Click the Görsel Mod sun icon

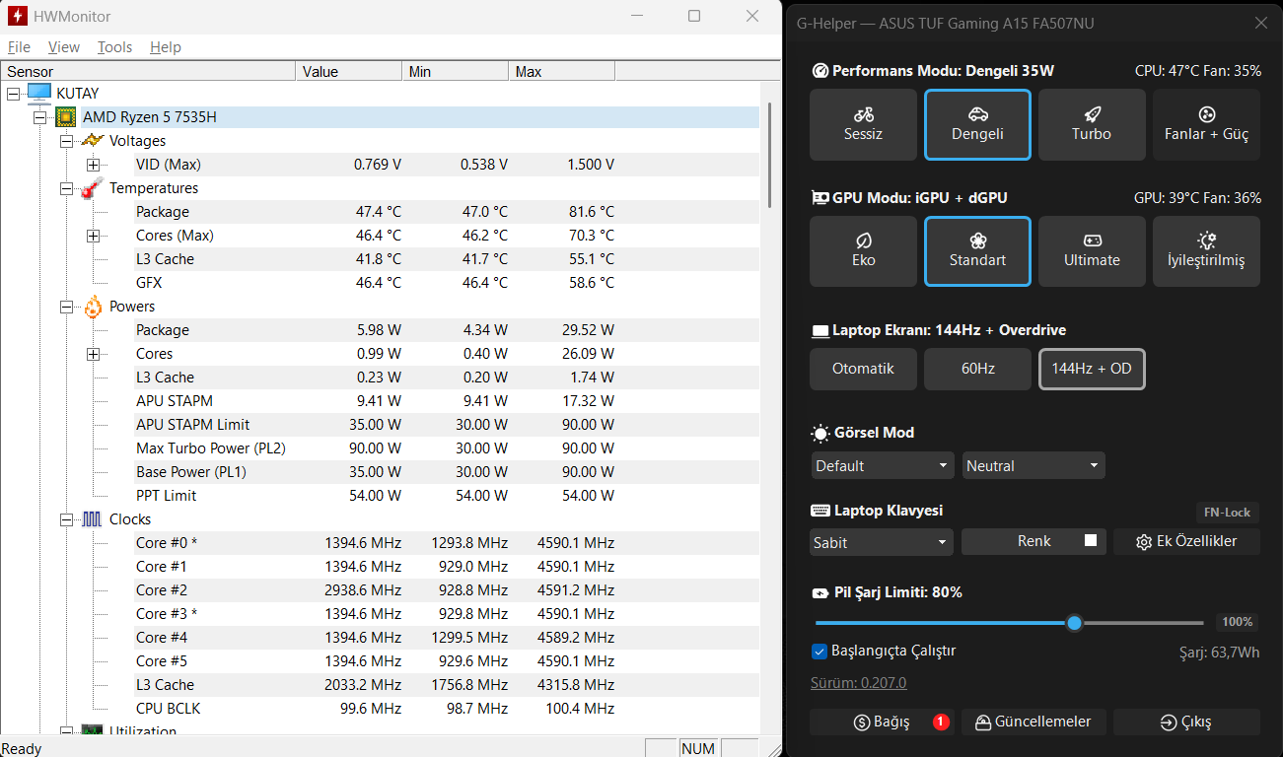tap(820, 433)
